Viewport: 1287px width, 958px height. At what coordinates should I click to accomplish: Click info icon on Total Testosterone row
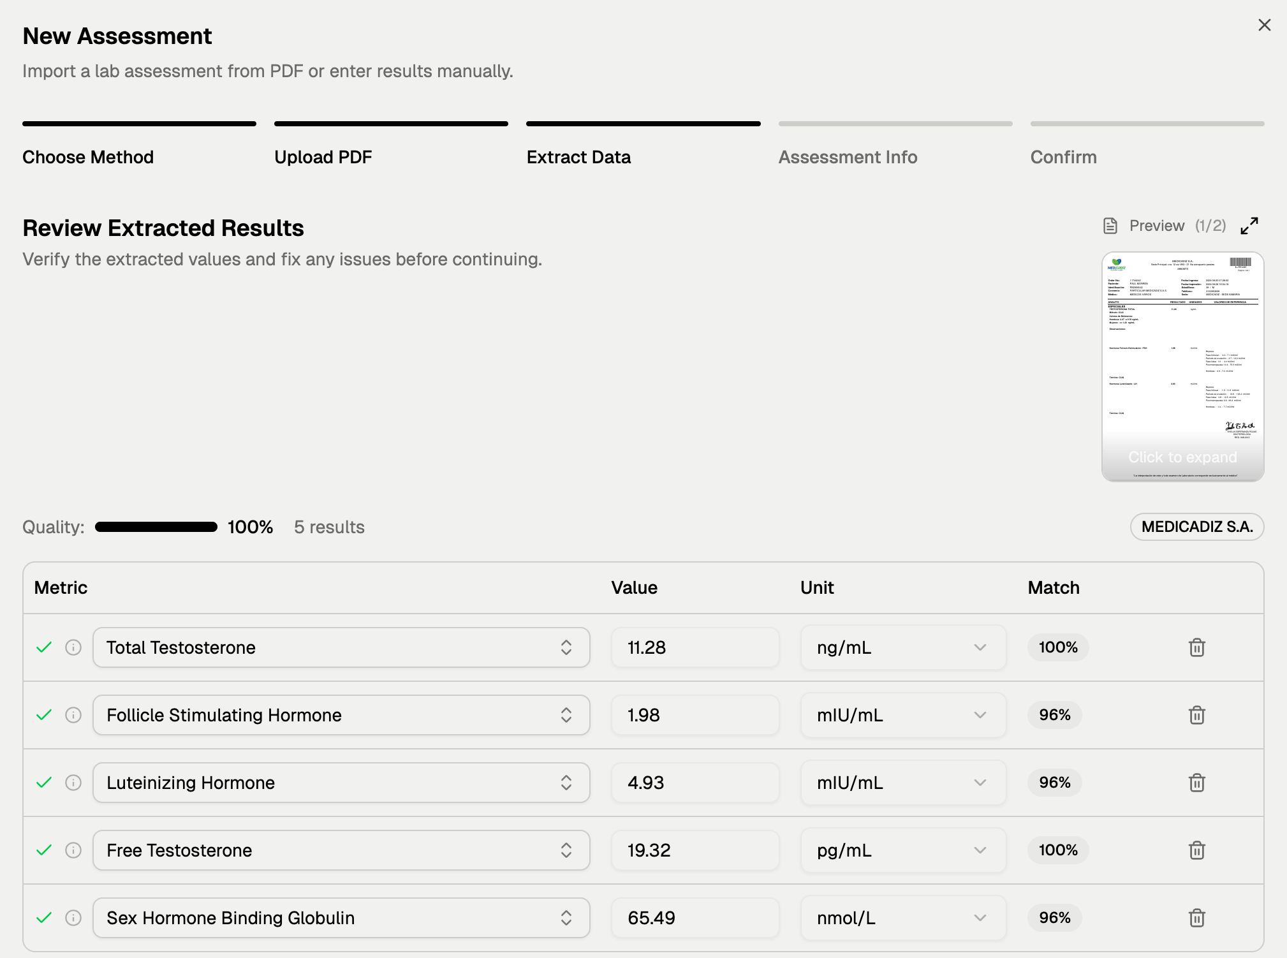pyautogui.click(x=73, y=647)
